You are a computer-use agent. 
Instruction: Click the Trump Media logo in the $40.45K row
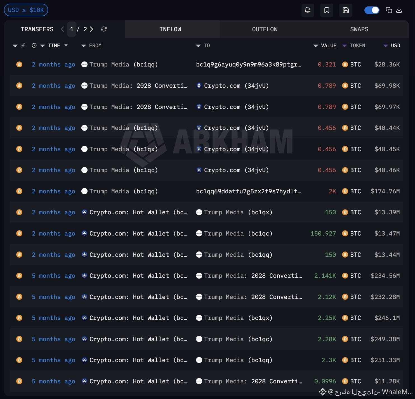84,149
